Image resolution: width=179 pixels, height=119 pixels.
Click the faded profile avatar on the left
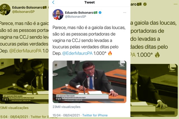click(x=5, y=10)
